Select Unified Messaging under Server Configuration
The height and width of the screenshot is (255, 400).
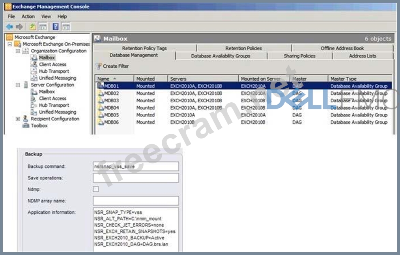58,112
